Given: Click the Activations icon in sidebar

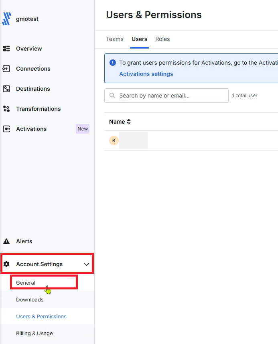Looking at the screenshot, I should point(6,129).
